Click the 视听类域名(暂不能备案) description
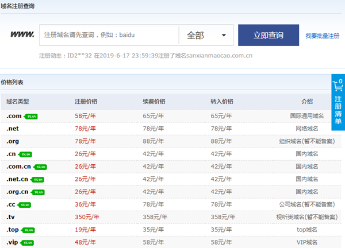This screenshot has height=248, width=345. click(x=307, y=217)
